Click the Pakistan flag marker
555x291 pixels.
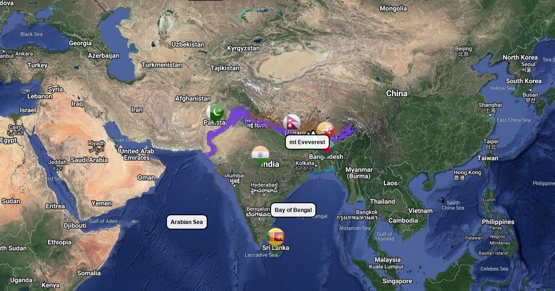(215, 112)
